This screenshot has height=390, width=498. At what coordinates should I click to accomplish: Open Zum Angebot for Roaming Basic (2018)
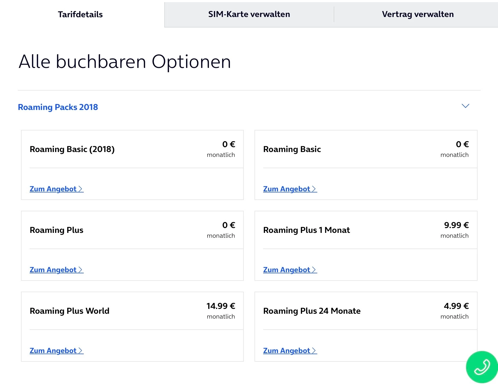pos(56,189)
